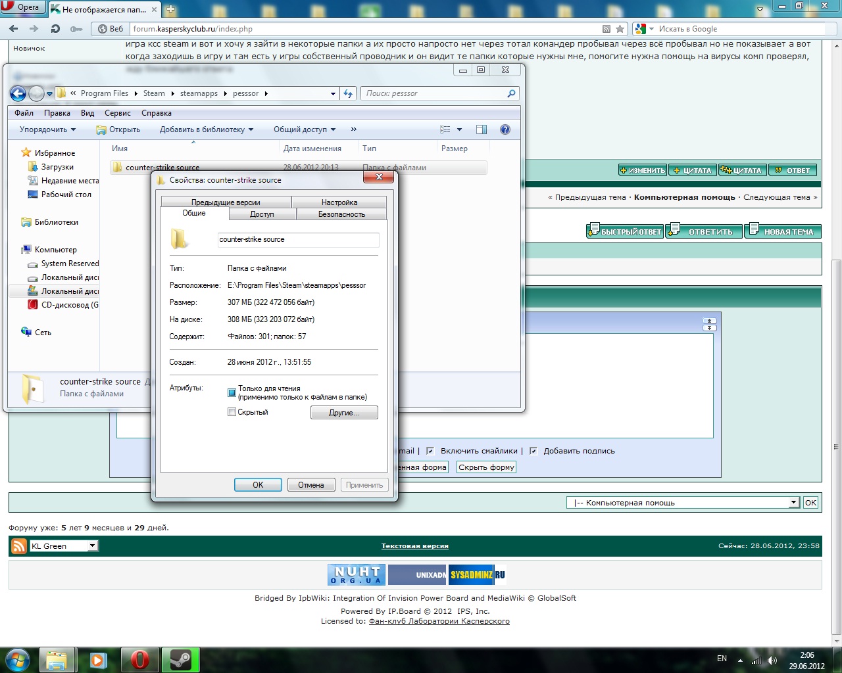This screenshot has width=842, height=673.
Task: Go back in Opera browser
Action: point(14,29)
